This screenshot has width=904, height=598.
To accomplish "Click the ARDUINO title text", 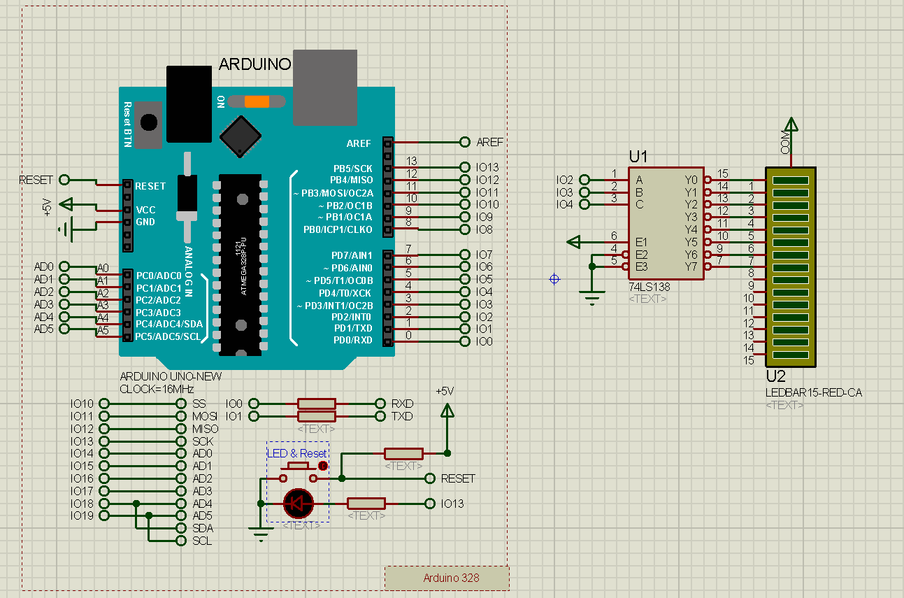I will pos(254,64).
